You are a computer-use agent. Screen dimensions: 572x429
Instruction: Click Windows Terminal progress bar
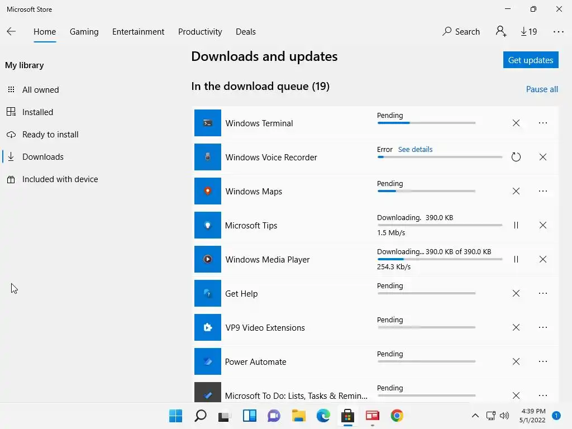coord(426,123)
